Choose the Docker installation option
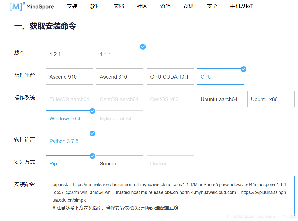The height and width of the screenshot is (221, 298). point(170,163)
